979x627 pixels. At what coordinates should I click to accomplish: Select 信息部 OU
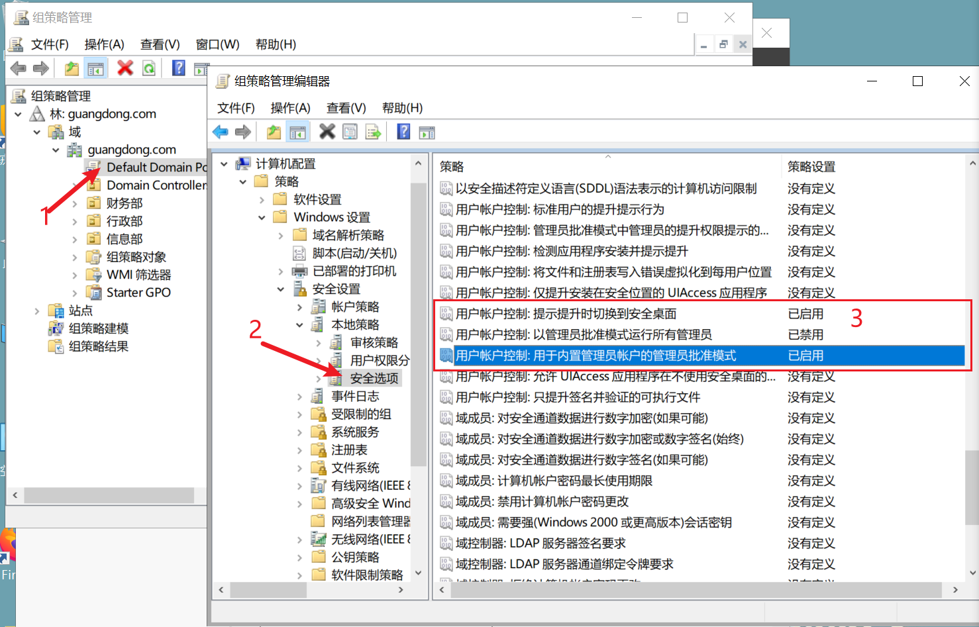(125, 239)
